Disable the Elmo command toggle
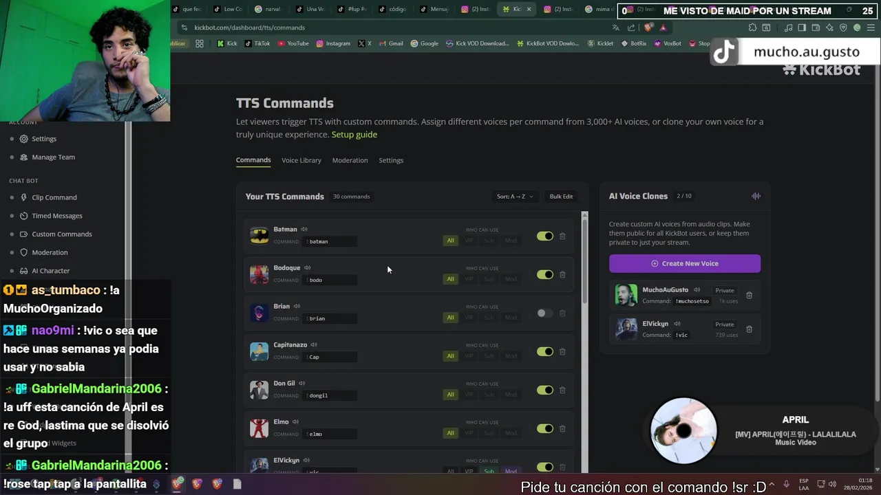This screenshot has width=881, height=495. (545, 428)
